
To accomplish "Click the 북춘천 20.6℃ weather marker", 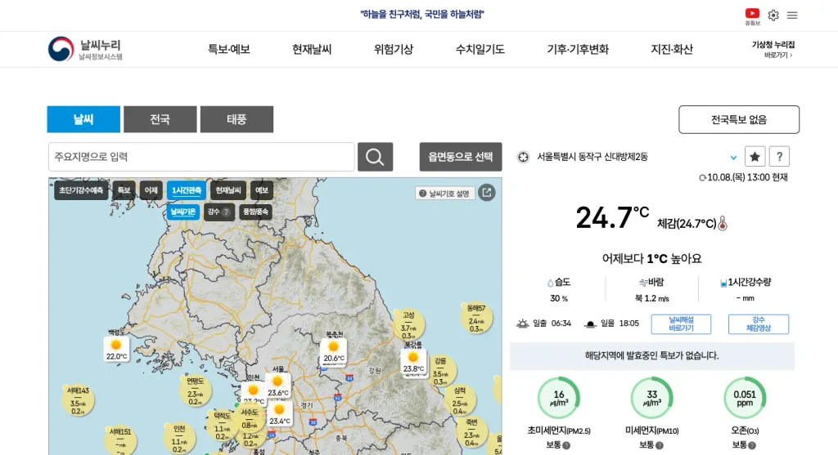I will tap(334, 352).
